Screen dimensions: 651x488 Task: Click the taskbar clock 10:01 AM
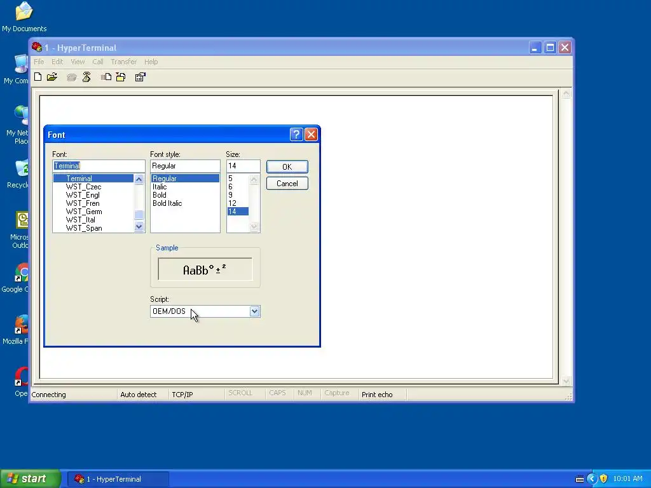(627, 479)
